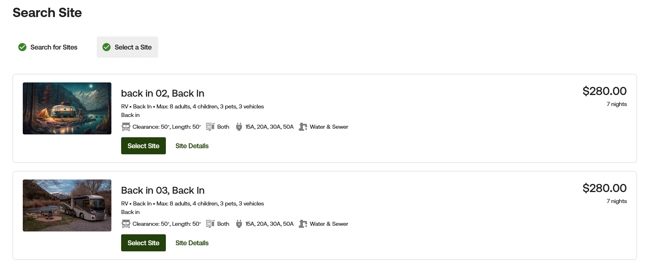This screenshot has height=268, width=648.
Task: Click the back in 02, Back In title
Action: 163,93
